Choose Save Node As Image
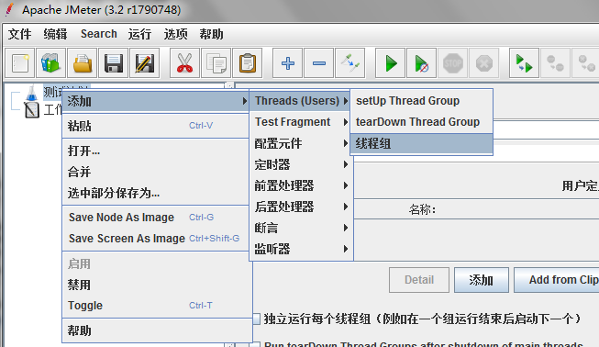The width and height of the screenshot is (599, 347). coord(155,217)
